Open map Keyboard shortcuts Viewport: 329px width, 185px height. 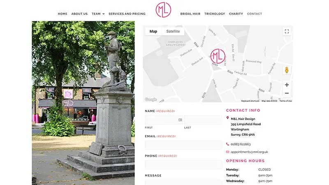250,101
